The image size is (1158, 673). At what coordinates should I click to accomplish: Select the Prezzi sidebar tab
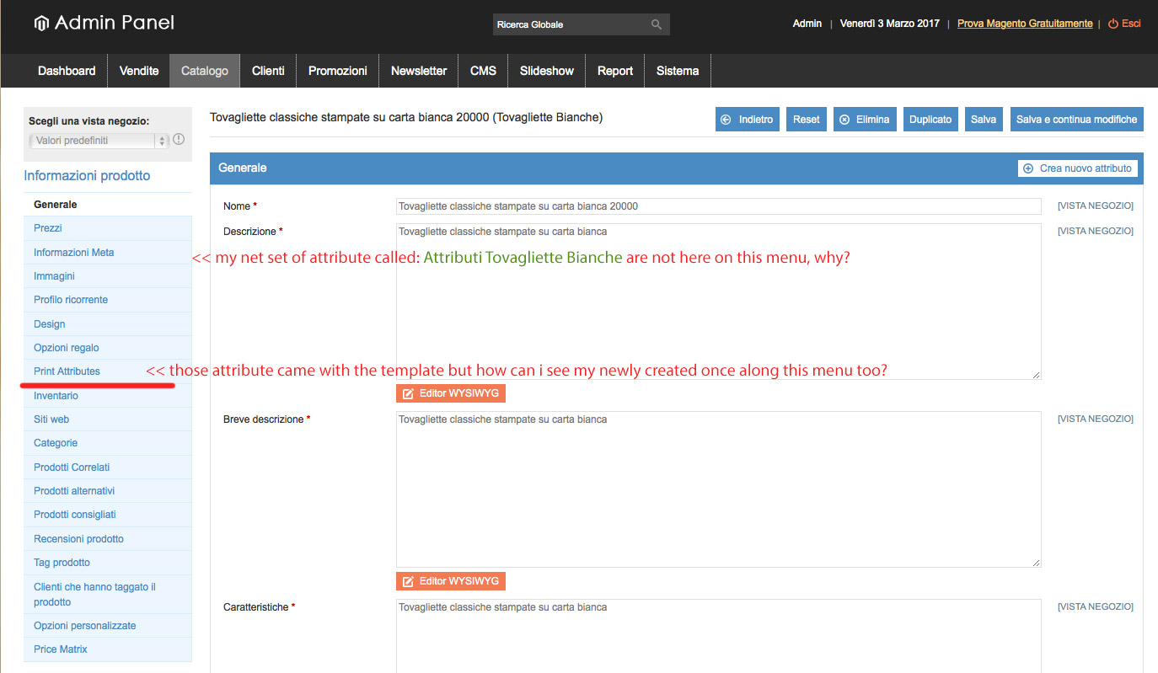48,228
